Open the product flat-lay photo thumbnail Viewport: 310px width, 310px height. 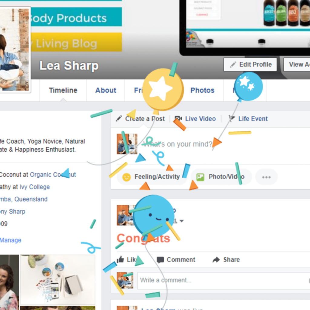58,280
